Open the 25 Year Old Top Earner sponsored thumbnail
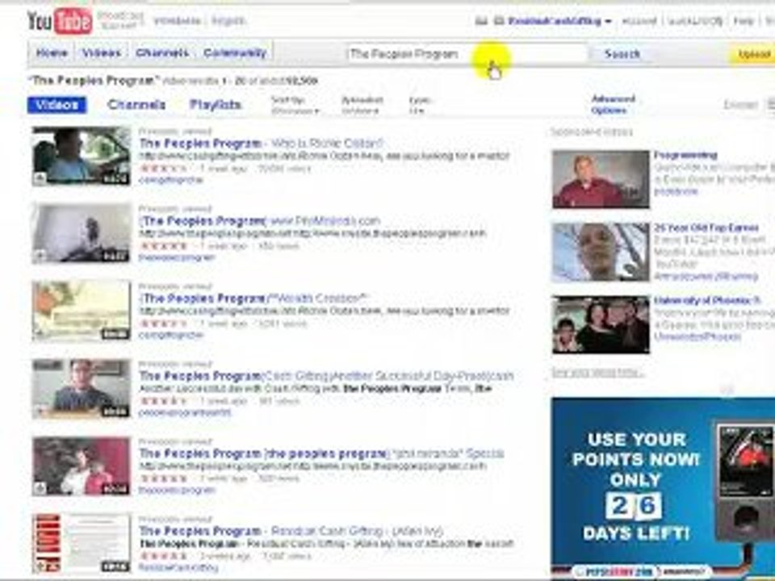 pyautogui.click(x=601, y=252)
